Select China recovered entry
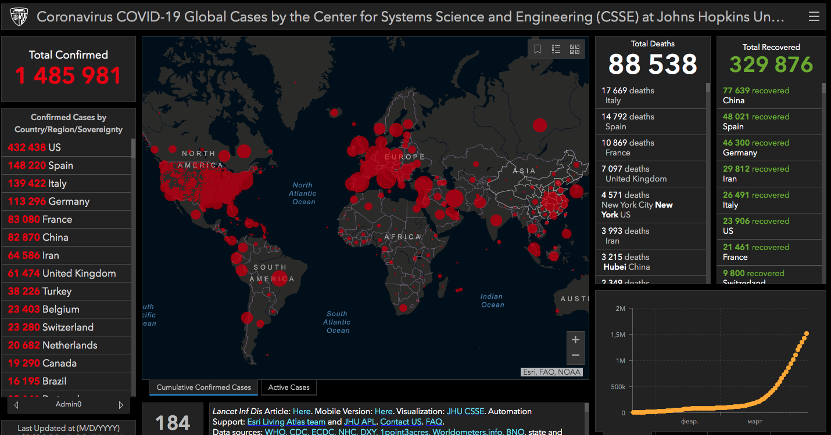Screen dimensions: 831x435 coord(769,96)
